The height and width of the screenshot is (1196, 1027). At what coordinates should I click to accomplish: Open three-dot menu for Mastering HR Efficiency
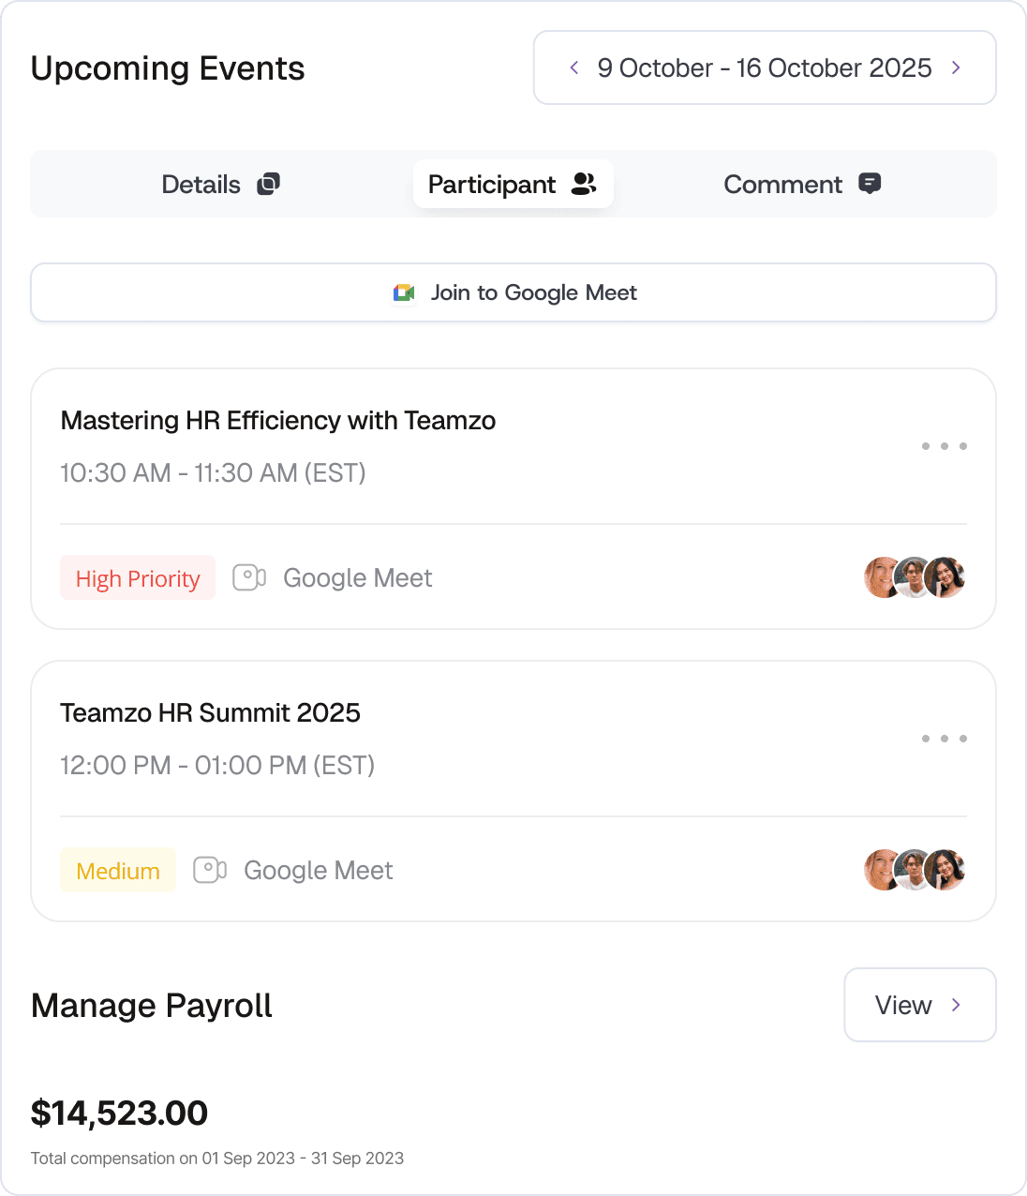pos(945,446)
